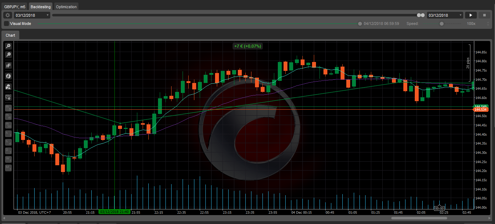Click the 144.534 orange price label
495x224 pixels.
click(480, 110)
